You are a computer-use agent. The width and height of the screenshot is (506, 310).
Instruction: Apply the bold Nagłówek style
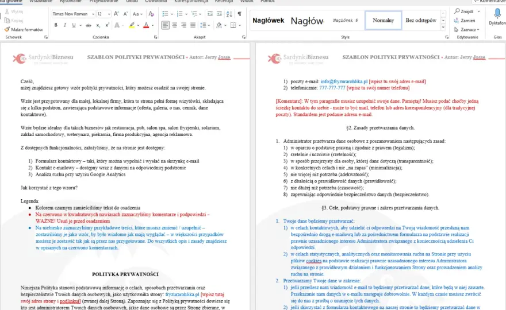268,20
